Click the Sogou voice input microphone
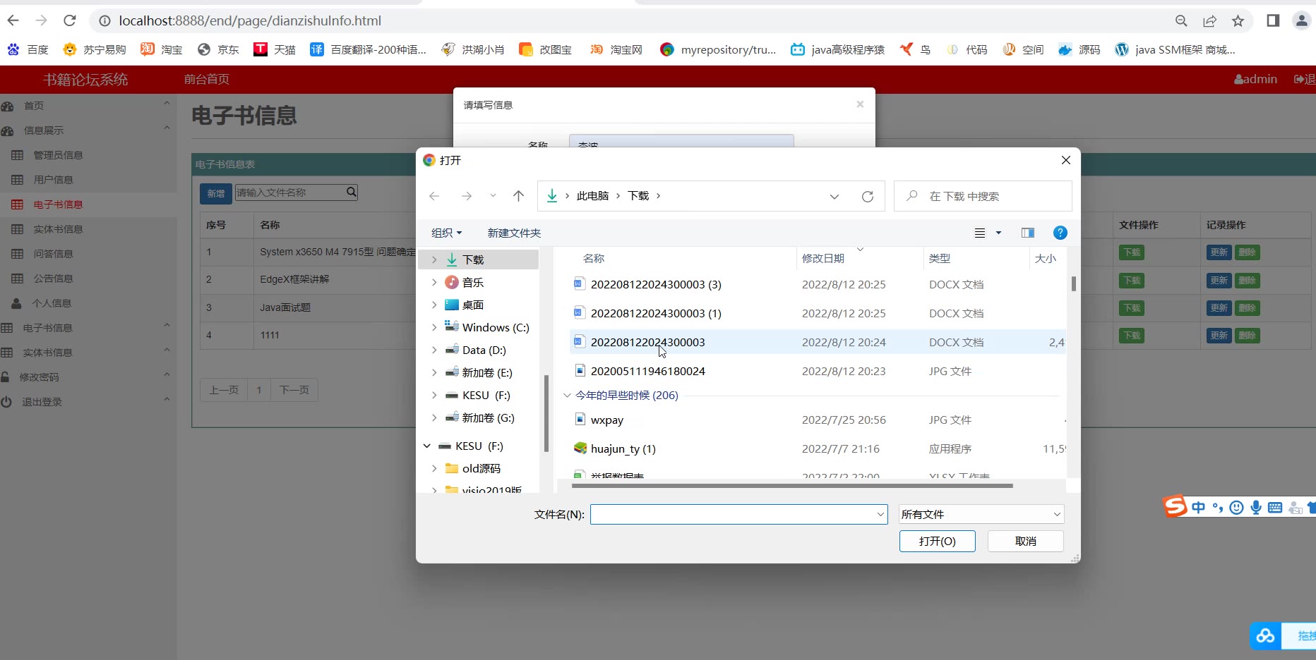1316x660 pixels. pyautogui.click(x=1256, y=508)
